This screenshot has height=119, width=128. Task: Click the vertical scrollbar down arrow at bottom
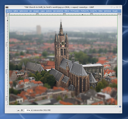(120, 104)
